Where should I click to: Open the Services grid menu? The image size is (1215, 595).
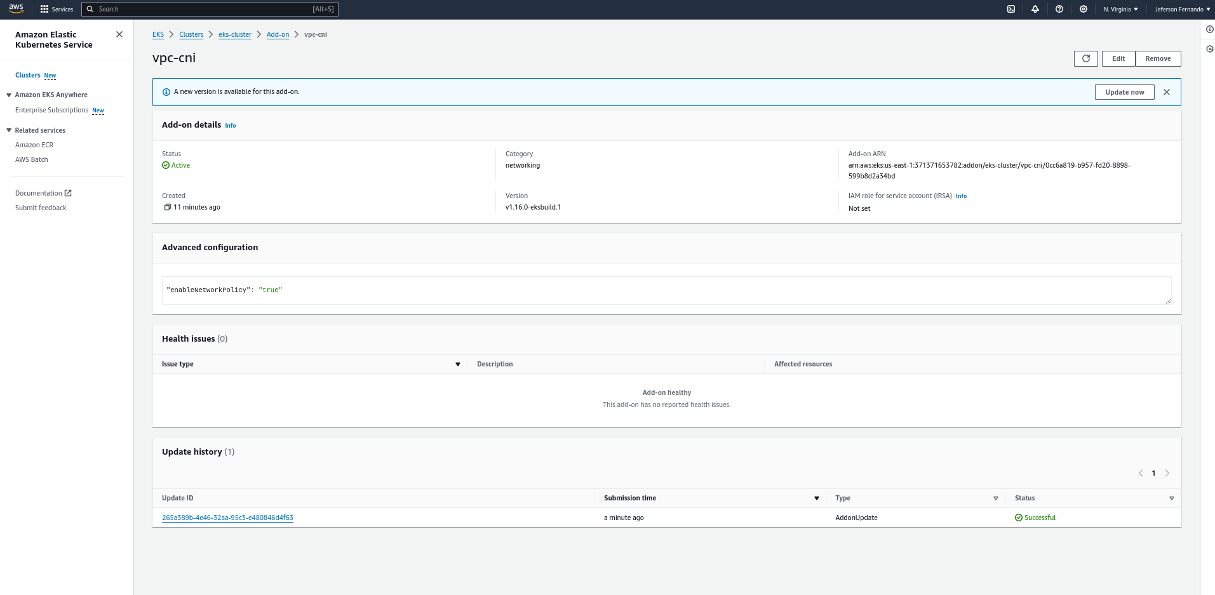tap(57, 9)
